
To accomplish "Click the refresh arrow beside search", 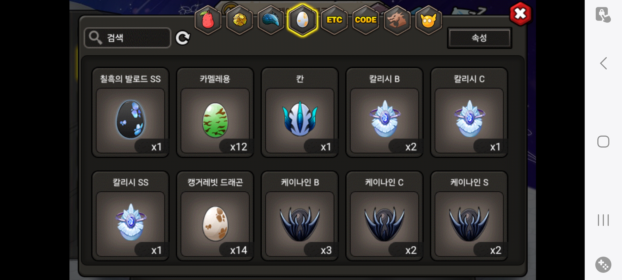I will [183, 38].
